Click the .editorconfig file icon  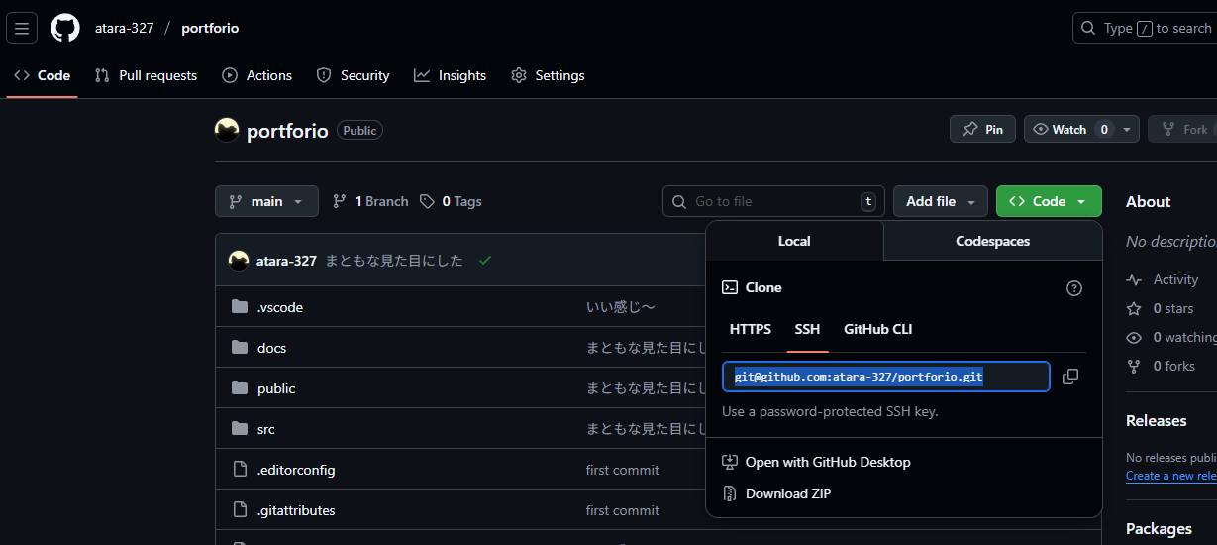[240, 470]
